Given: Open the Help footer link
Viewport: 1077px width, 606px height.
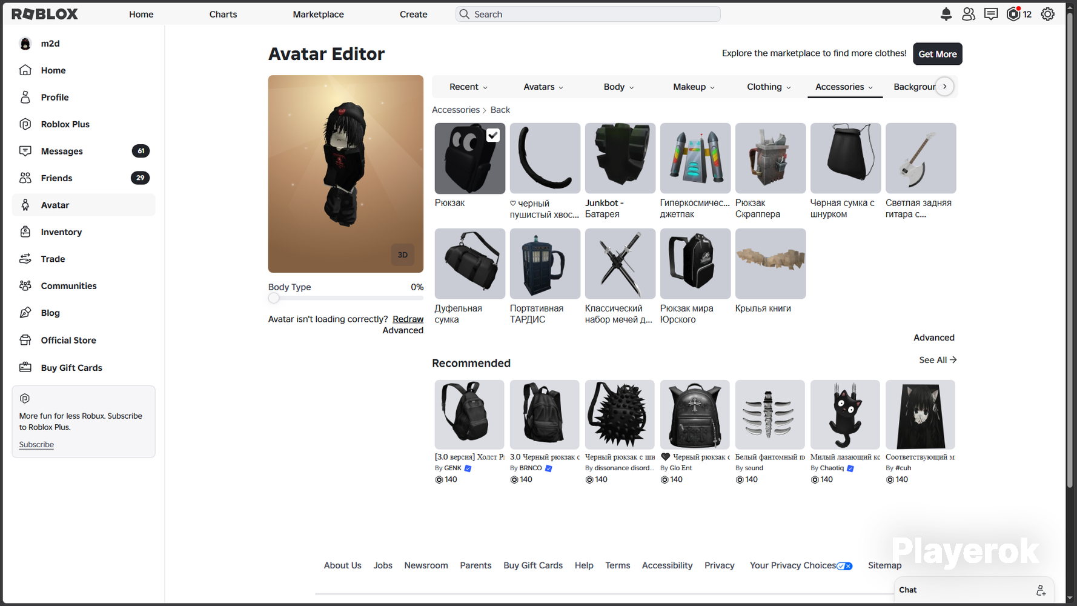Looking at the screenshot, I should [584, 565].
